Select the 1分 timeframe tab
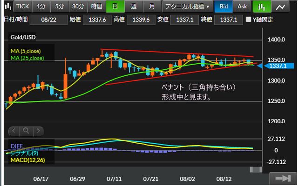This screenshot has height=186, width=298. [x=41, y=7]
